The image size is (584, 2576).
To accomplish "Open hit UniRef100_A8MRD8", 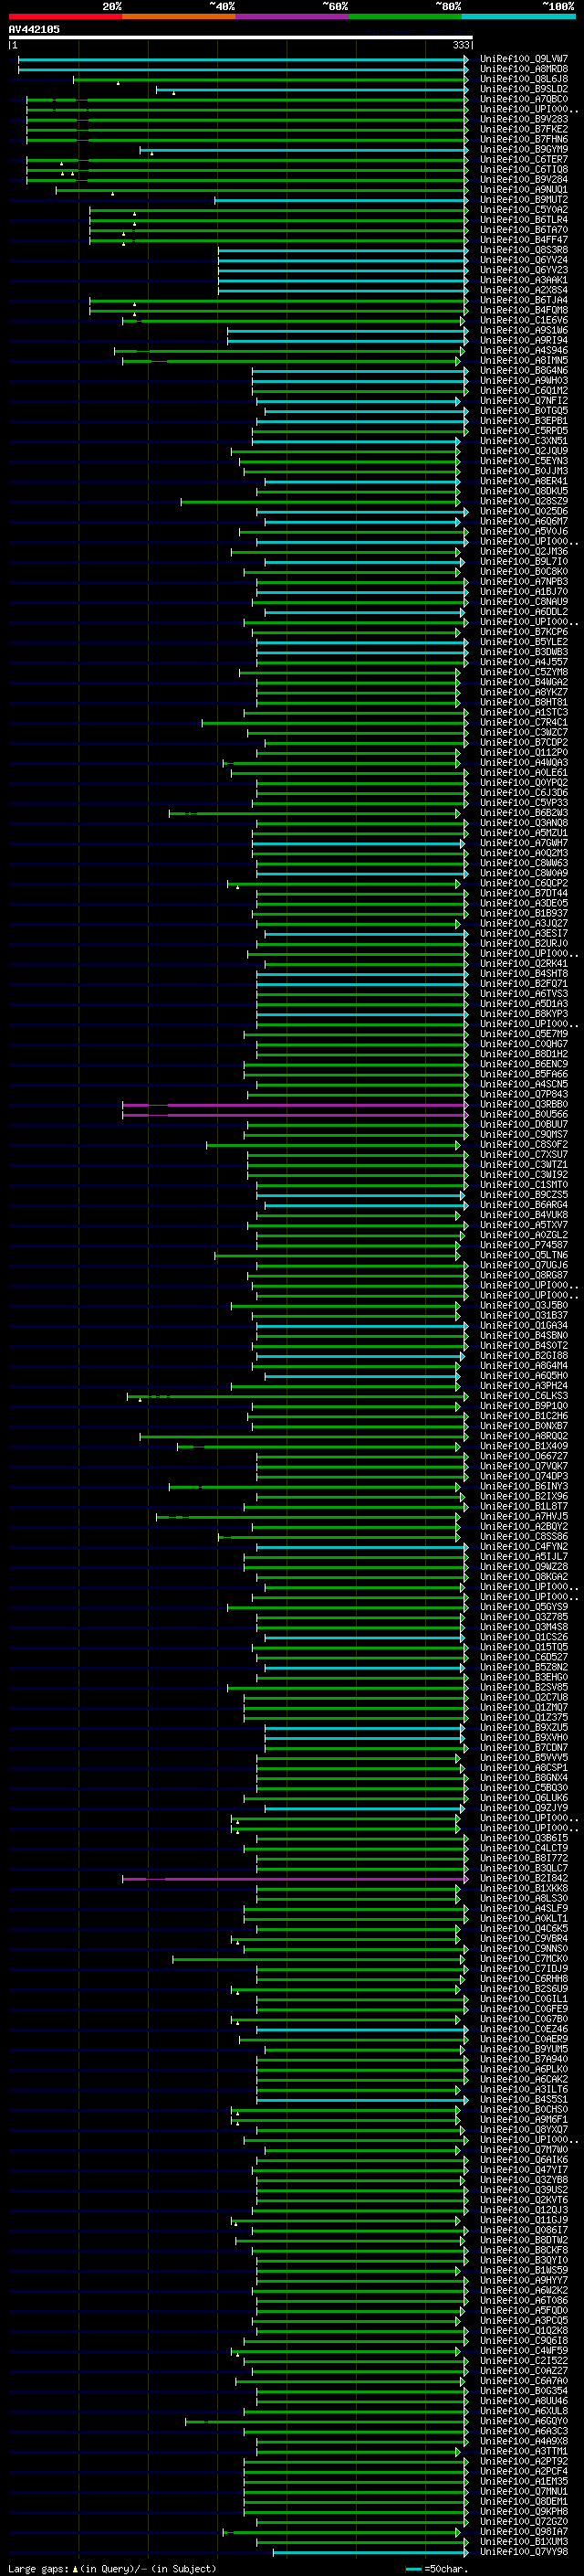I will 523,69.
